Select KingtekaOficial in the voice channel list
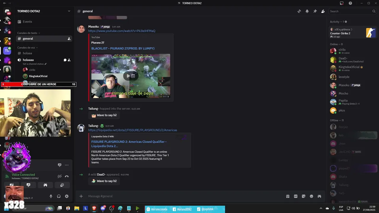The width and height of the screenshot is (379, 213). pos(38,76)
